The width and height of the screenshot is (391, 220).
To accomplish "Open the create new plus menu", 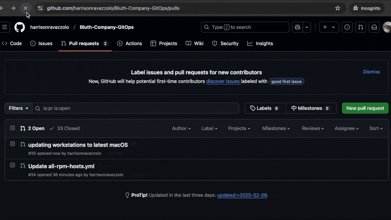I will coord(329,27).
